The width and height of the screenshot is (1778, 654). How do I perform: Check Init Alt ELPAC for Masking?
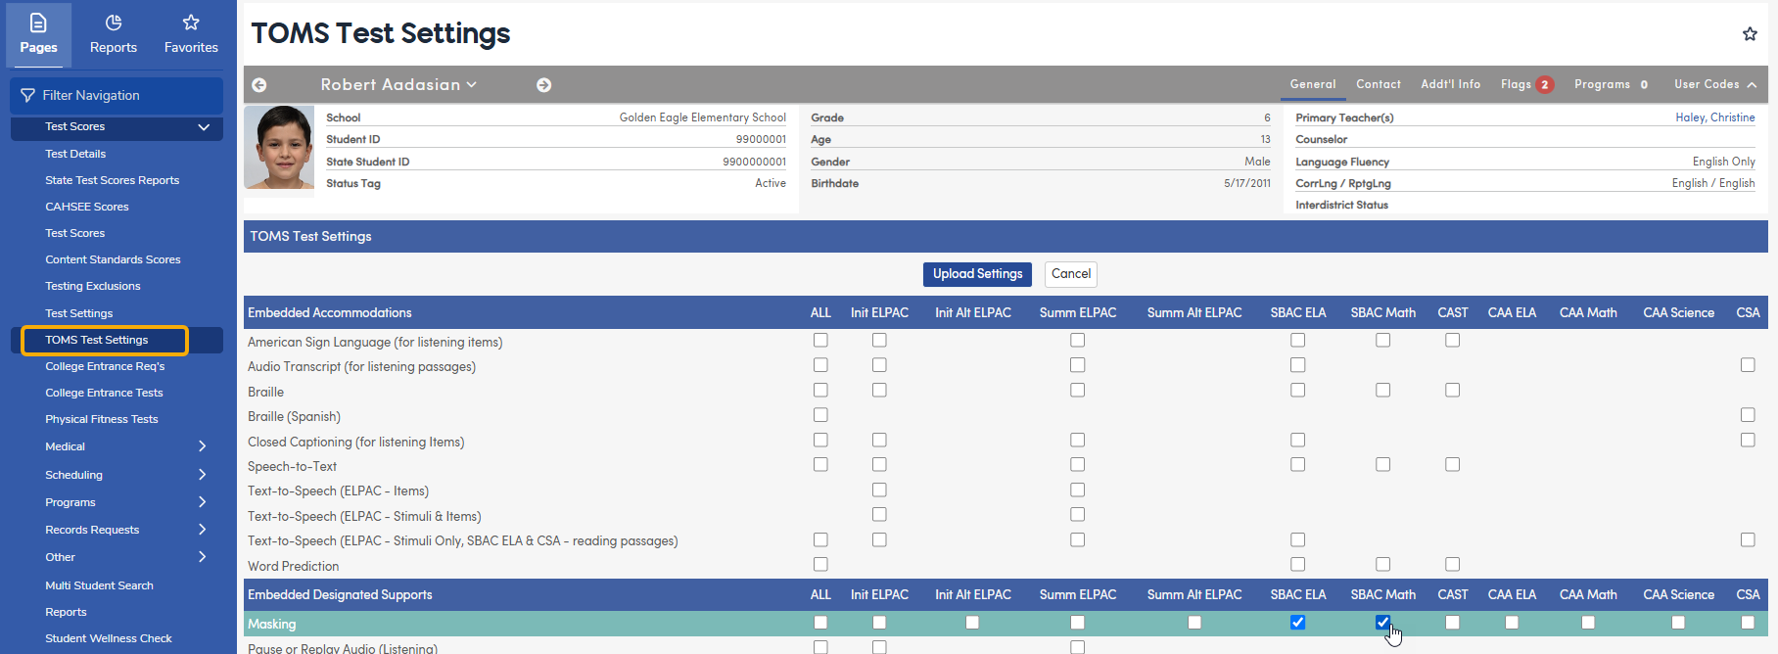point(972,622)
